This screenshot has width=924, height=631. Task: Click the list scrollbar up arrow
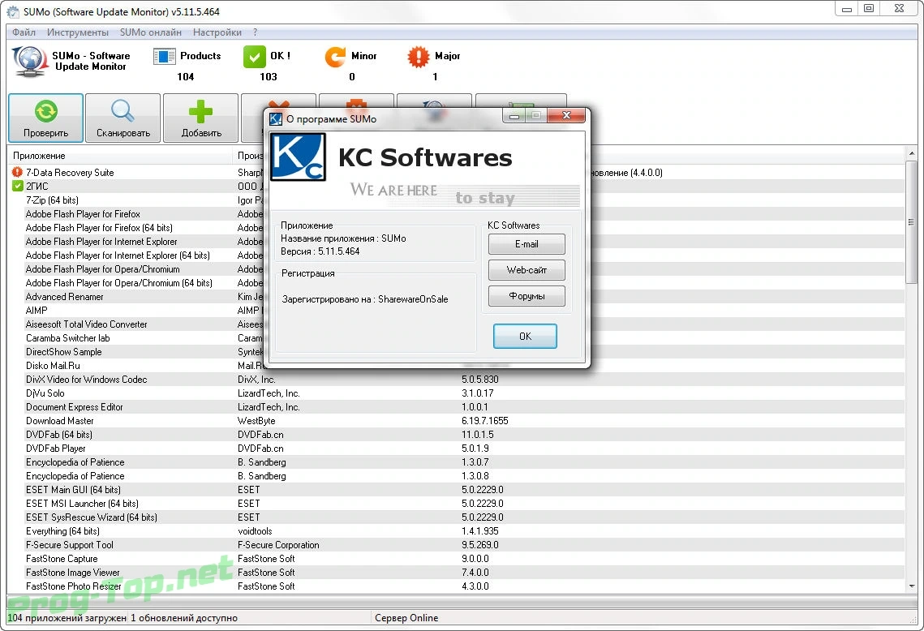(912, 153)
